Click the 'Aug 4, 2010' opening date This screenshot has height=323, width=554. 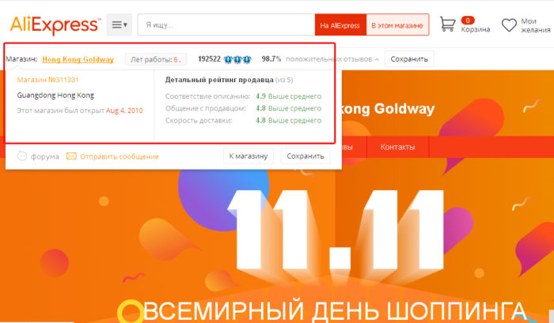pos(124,111)
